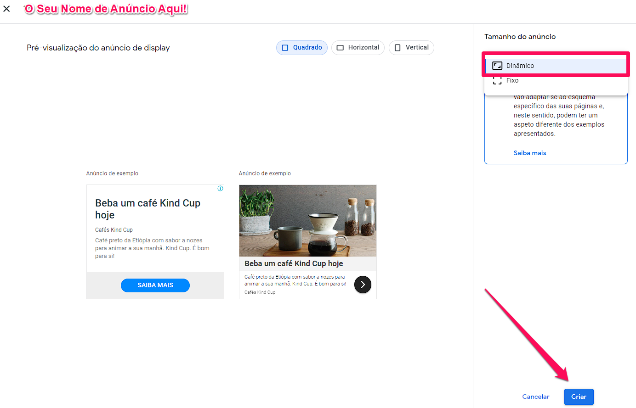Click the Cancelar button
636x408 pixels.
[x=536, y=397]
